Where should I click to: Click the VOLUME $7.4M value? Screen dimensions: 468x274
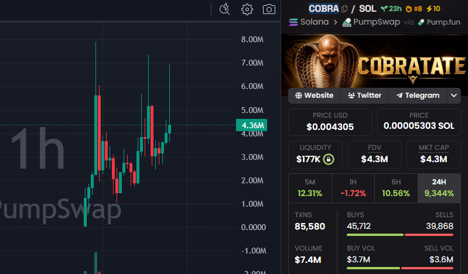coord(308,260)
